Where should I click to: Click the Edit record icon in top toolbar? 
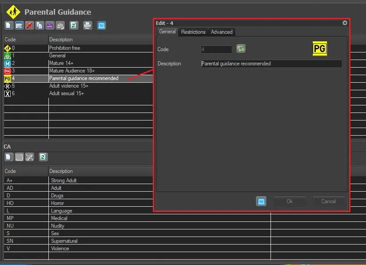[19, 25]
